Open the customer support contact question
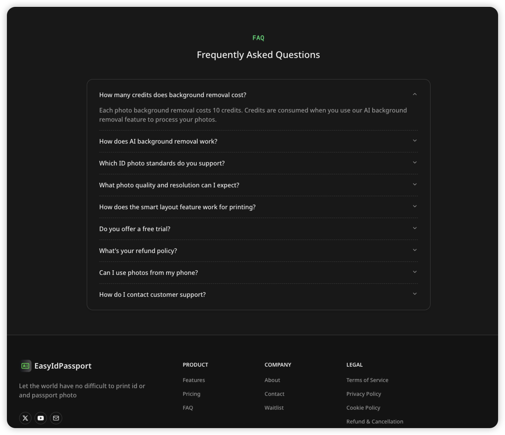505x435 pixels. tap(258, 294)
